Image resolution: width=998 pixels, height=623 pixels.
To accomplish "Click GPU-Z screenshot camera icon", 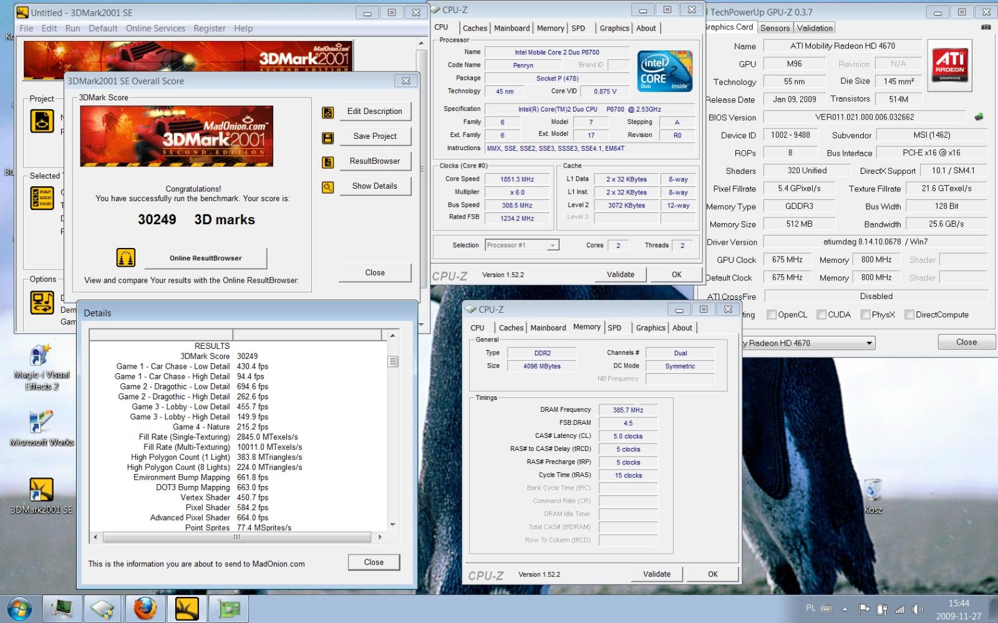I will [x=986, y=27].
